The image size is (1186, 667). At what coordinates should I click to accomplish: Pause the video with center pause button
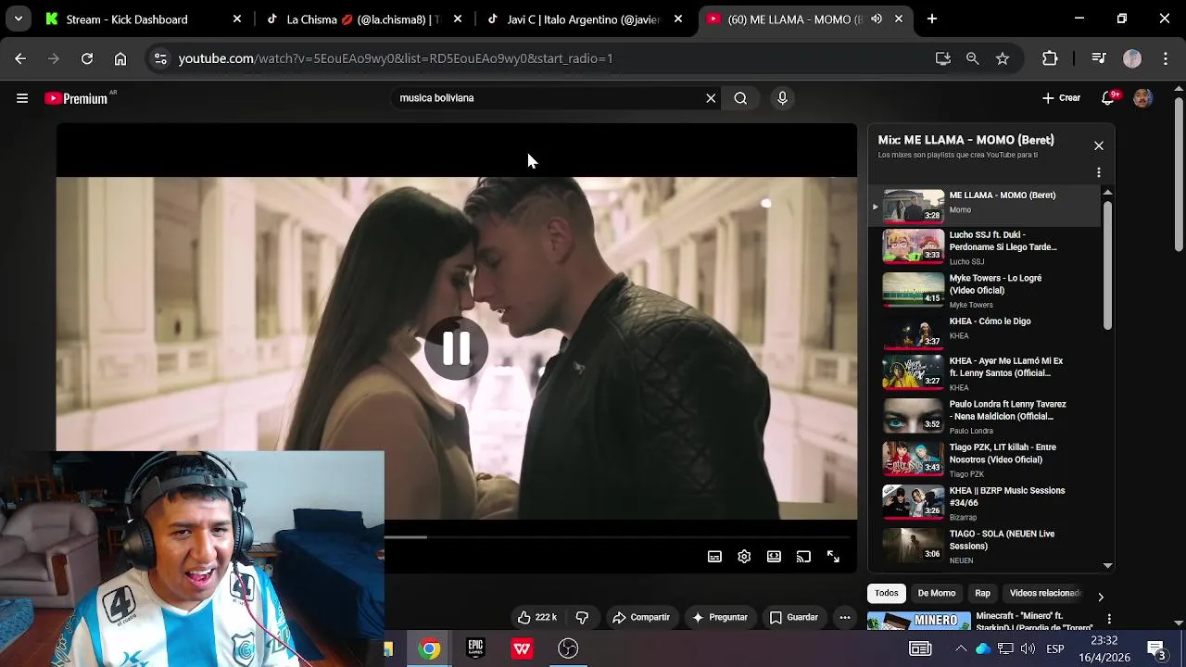456,348
